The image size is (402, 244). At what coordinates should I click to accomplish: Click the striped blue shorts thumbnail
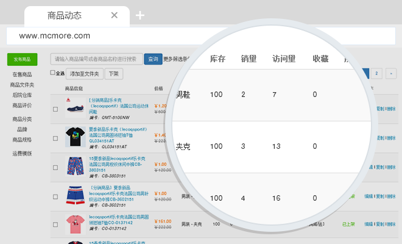click(75, 195)
